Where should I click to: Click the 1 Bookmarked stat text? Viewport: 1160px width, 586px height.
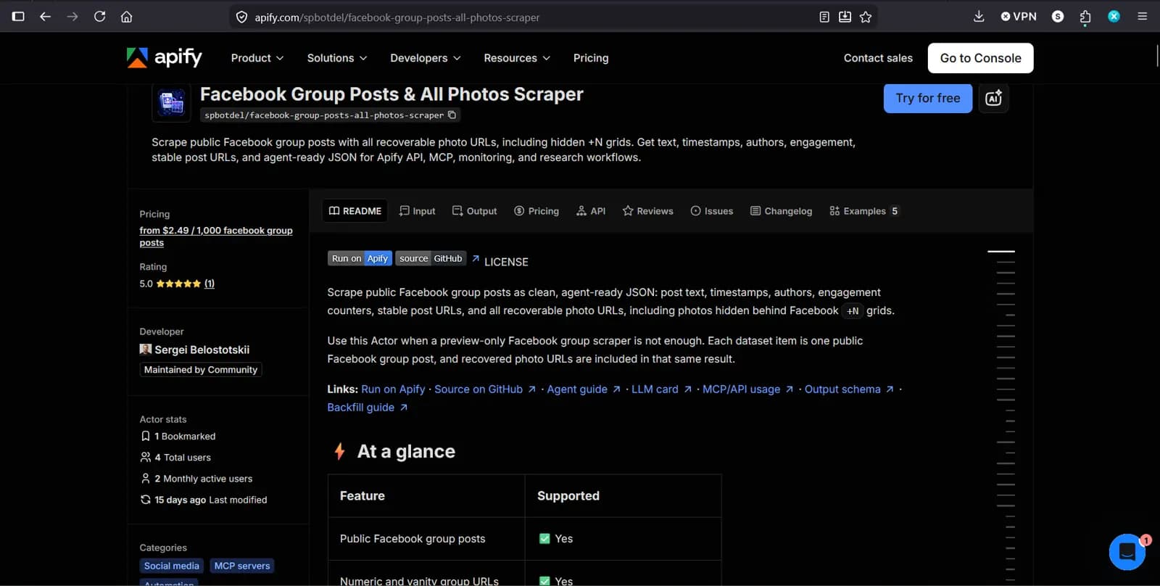pyautogui.click(x=185, y=437)
